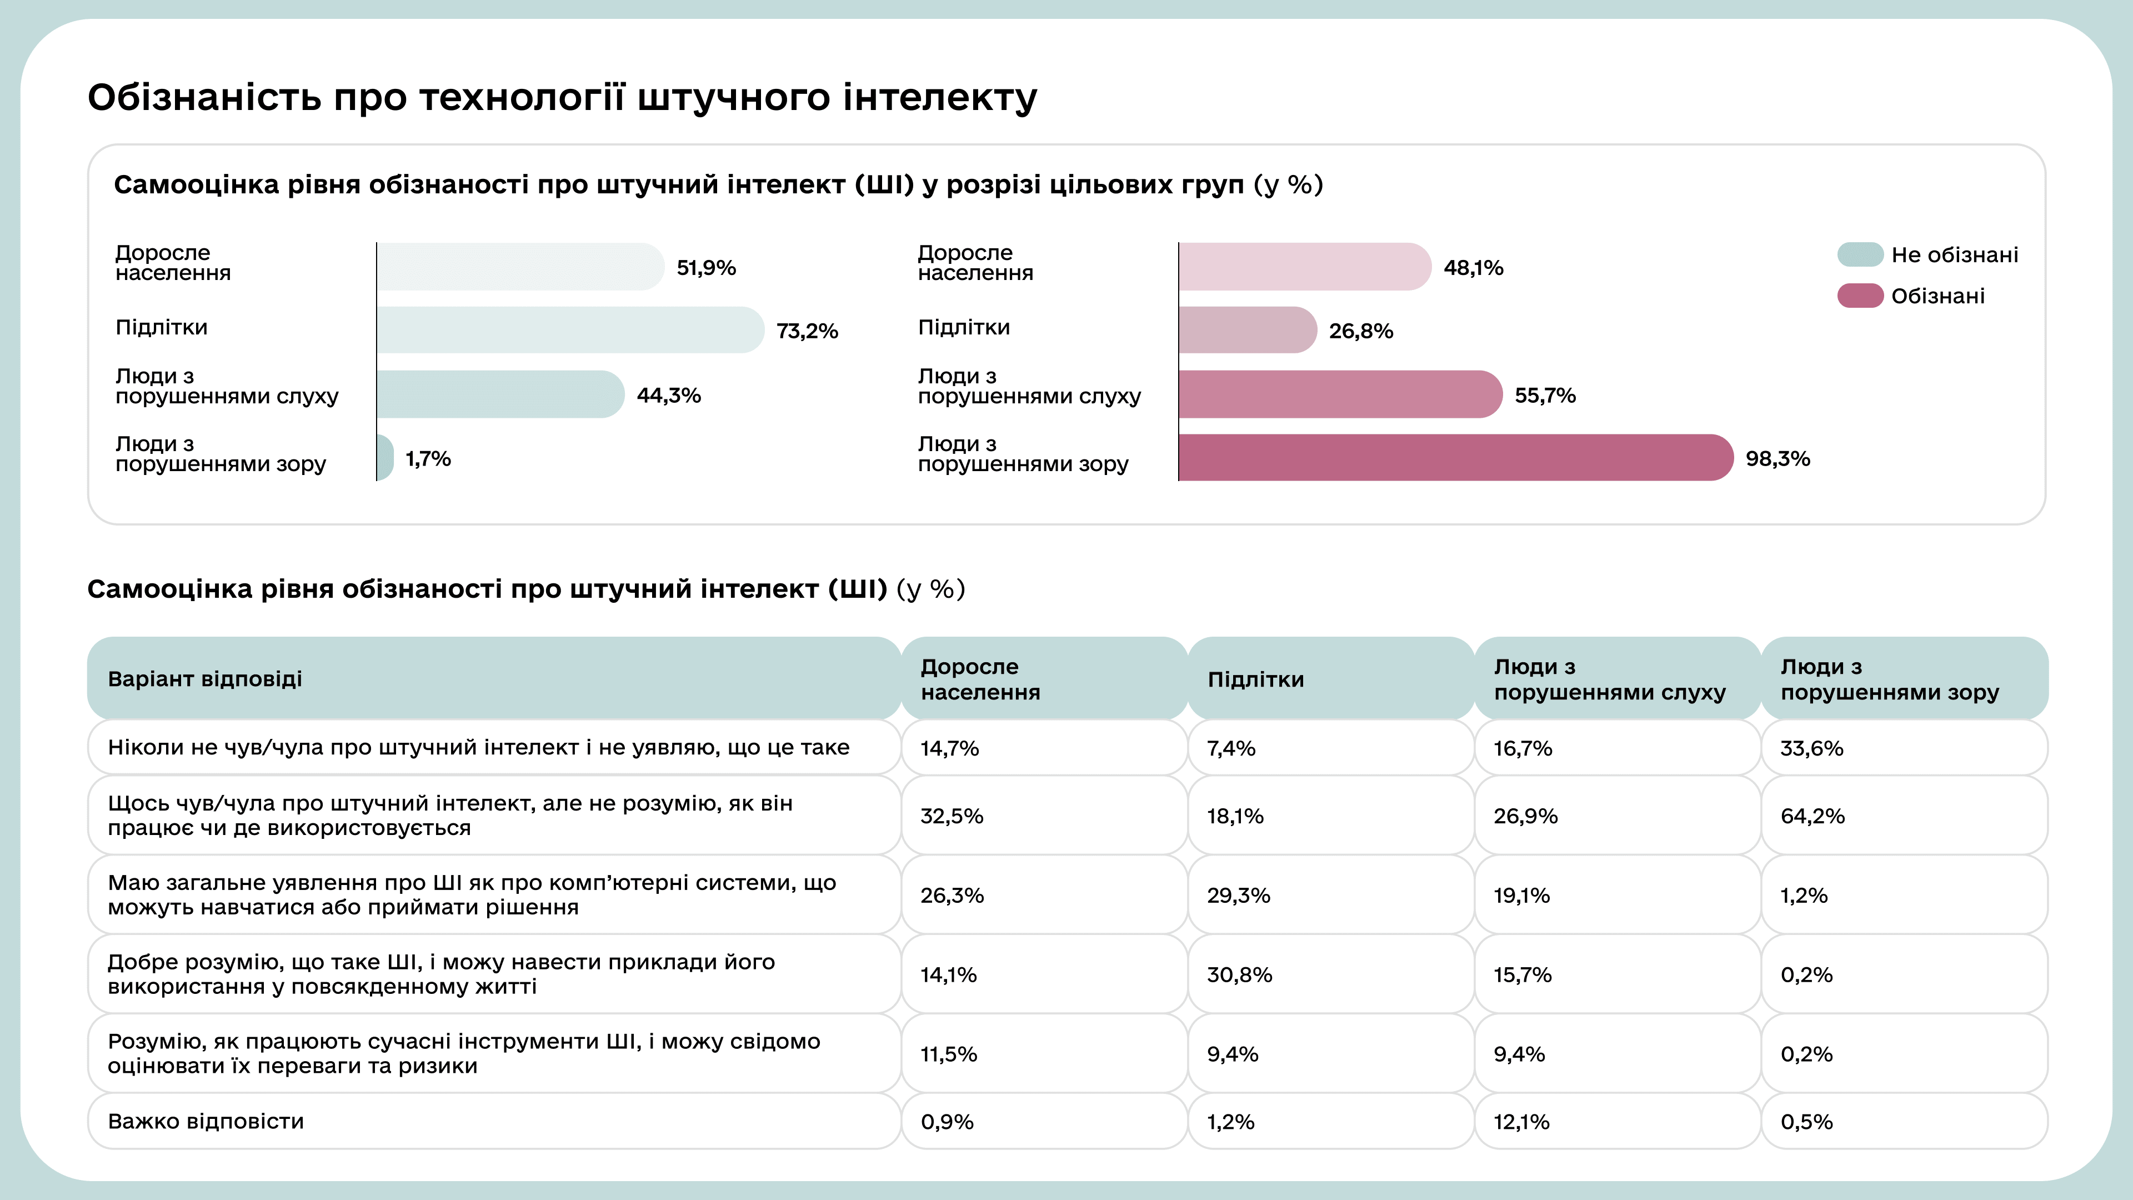Select the "Важко відповісти" row label
This screenshot has width=2133, height=1200.
(206, 1121)
